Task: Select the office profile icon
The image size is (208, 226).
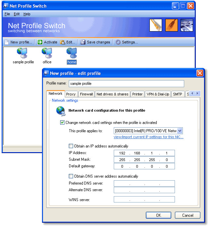Action: coord(47,56)
